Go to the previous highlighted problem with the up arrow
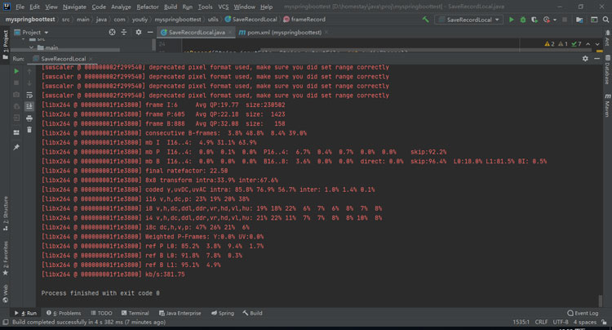The height and width of the screenshot is (330, 612). point(588,44)
